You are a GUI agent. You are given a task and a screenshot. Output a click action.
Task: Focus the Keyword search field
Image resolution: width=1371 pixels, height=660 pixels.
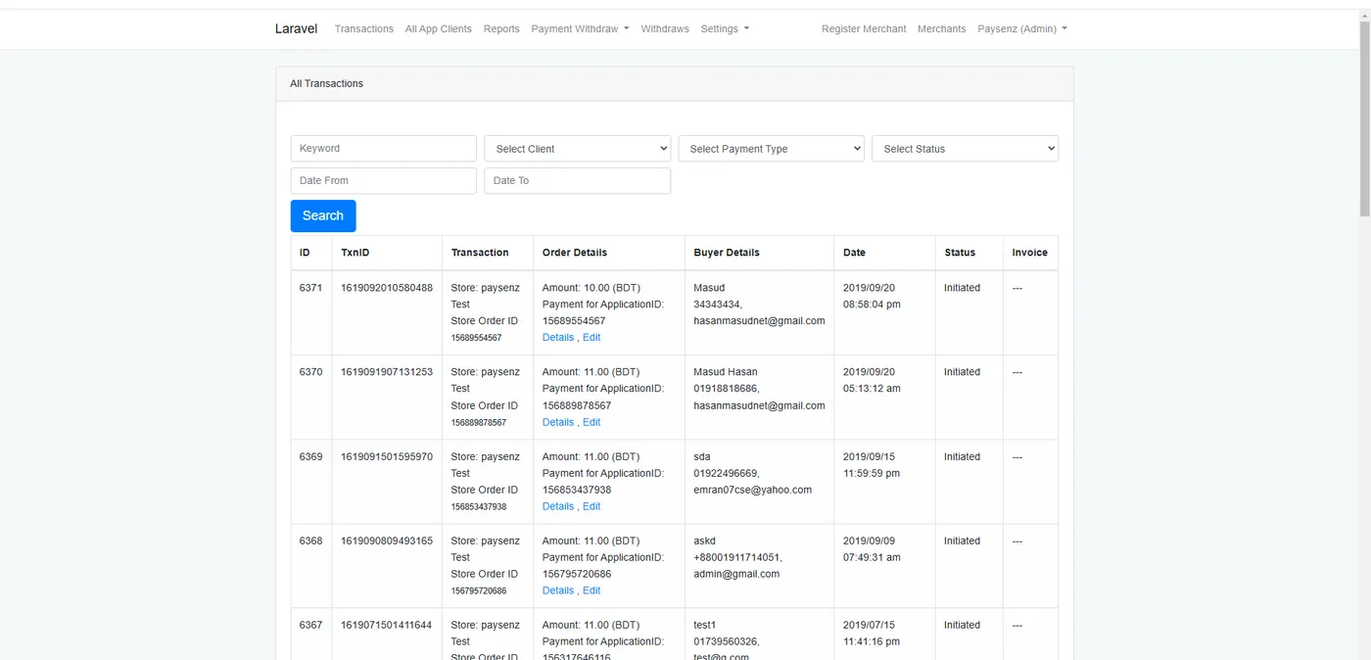click(384, 149)
